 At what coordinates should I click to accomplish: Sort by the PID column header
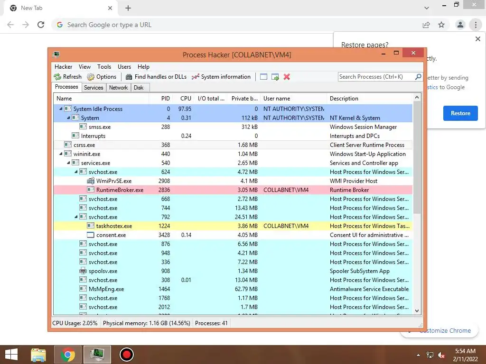[161, 99]
